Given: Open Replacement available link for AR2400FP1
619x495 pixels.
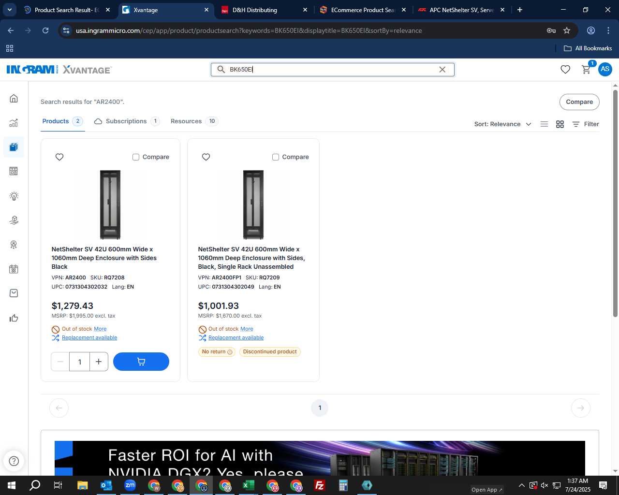Looking at the screenshot, I should [236, 338].
